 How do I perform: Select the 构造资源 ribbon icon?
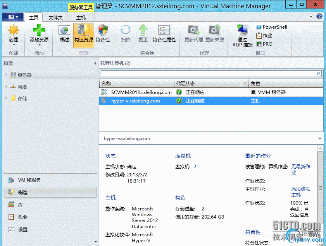coord(84,30)
